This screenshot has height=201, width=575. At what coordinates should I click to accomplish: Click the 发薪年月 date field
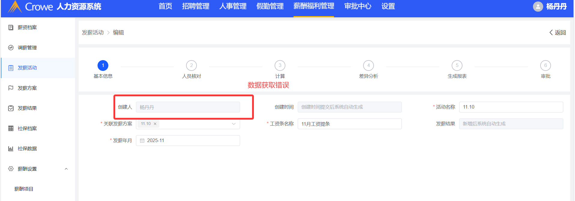(x=188, y=141)
